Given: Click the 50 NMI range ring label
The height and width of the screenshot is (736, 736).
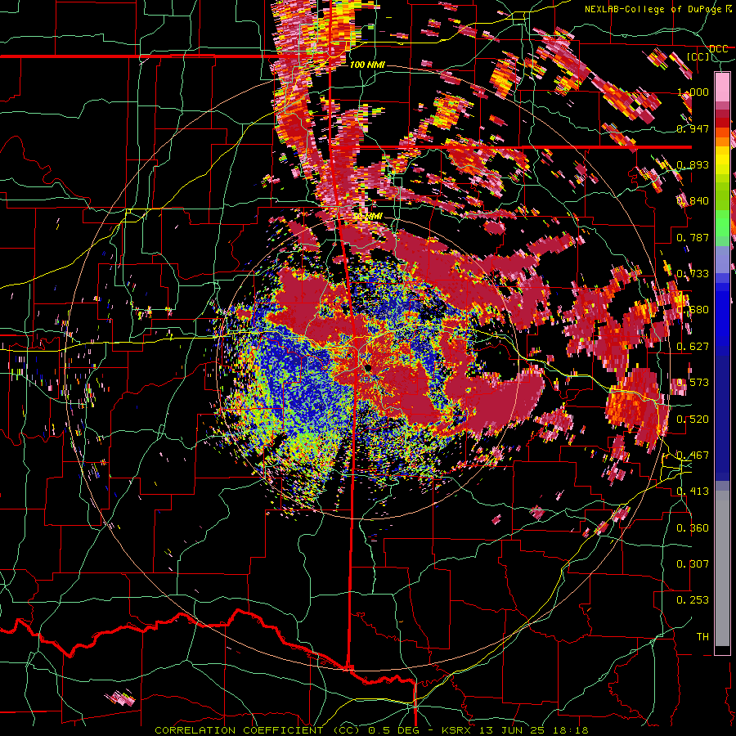Looking at the screenshot, I should click(367, 217).
